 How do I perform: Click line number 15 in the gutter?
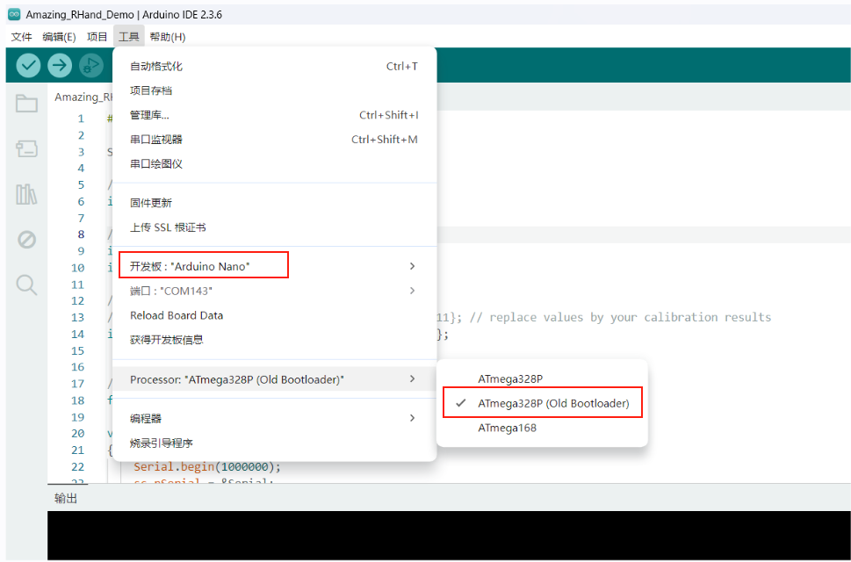pos(77,350)
